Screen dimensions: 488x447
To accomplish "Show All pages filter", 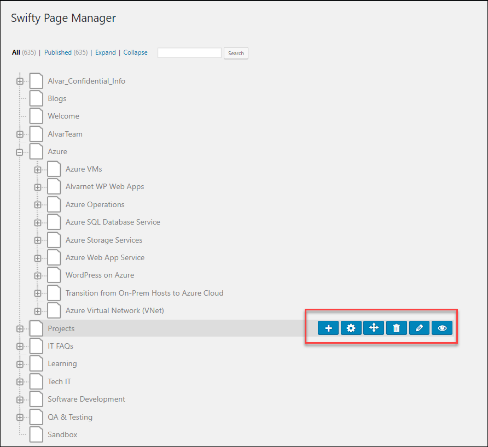I will coord(16,52).
